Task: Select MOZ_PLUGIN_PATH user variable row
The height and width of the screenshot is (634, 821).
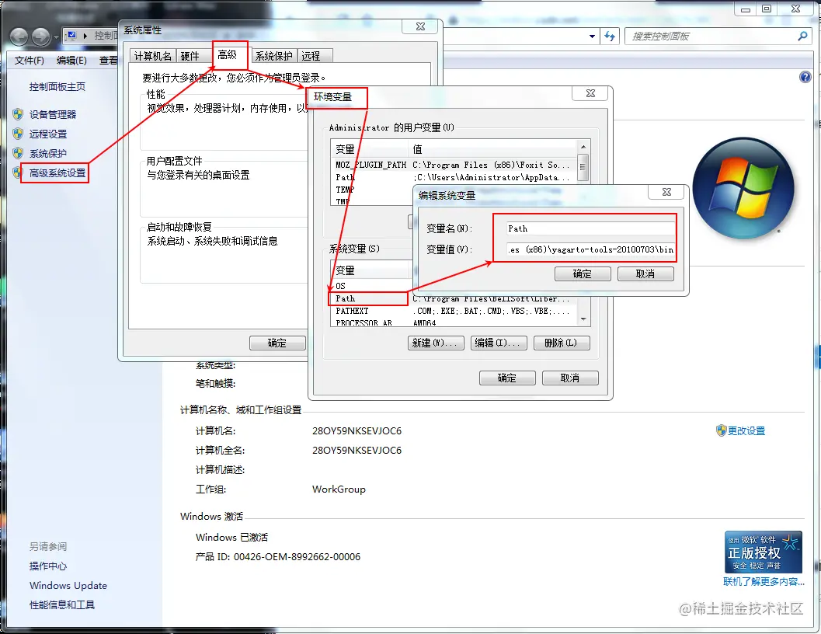Action: [x=454, y=165]
